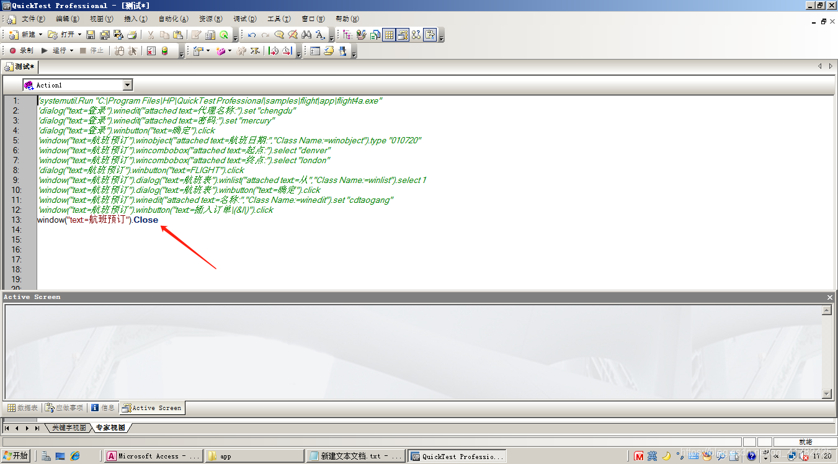Click the question-mark toolbar icon left of the clipboard-list icon
This screenshot has width=838, height=464.
[x=416, y=35]
